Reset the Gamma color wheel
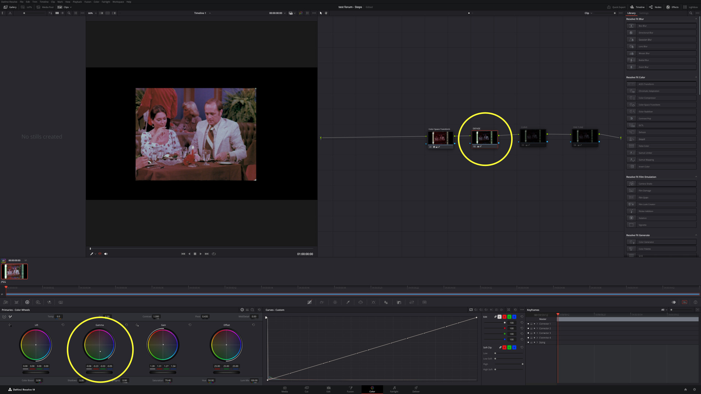Screen dimensions: 701x394 (x=126, y=325)
